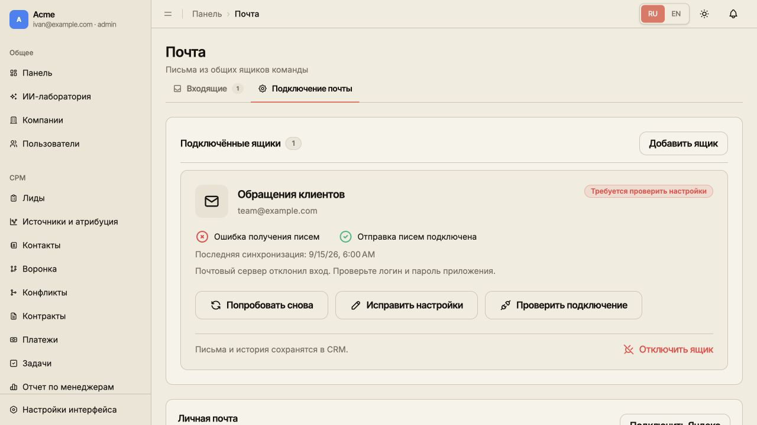Screen dimensions: 757x425
Task: Click the Обращения клиентов mailbox title
Action: click(291, 194)
